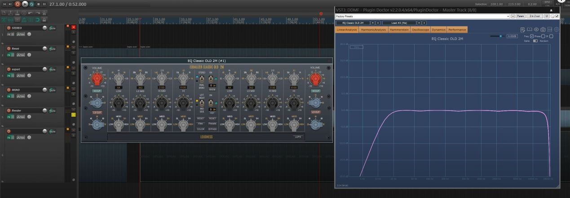Screen dimensions: 570x198
Task: Click the Trim envelope button on Reset track
Action: pyautogui.click(x=21, y=55)
